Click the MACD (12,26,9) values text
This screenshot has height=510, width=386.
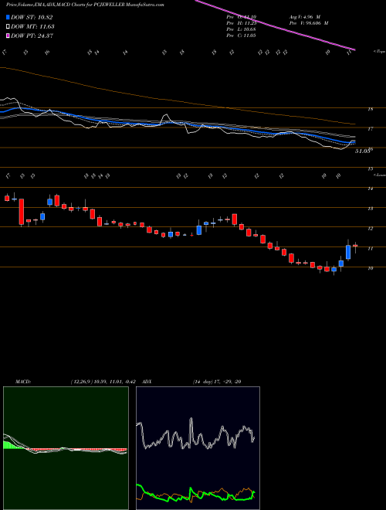[105, 382]
